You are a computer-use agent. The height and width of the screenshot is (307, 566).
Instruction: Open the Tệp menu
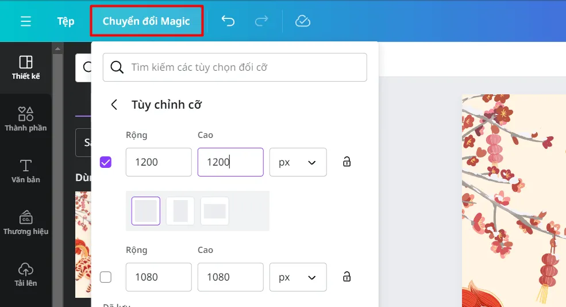(x=66, y=21)
